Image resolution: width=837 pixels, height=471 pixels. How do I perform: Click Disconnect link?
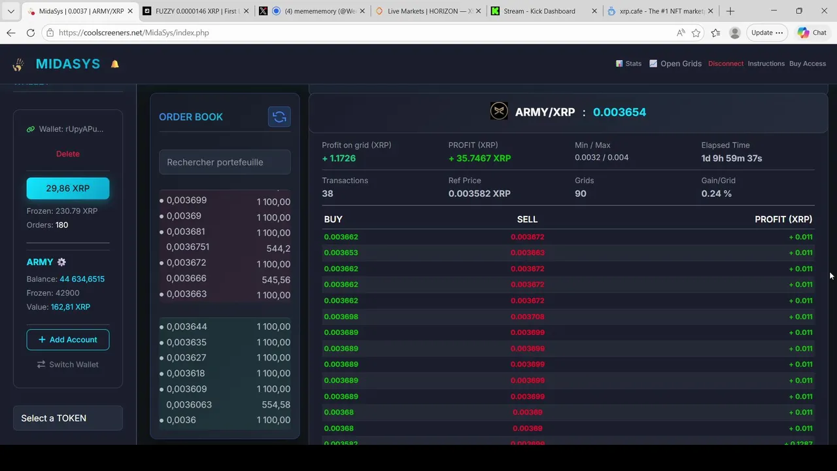[x=726, y=63]
